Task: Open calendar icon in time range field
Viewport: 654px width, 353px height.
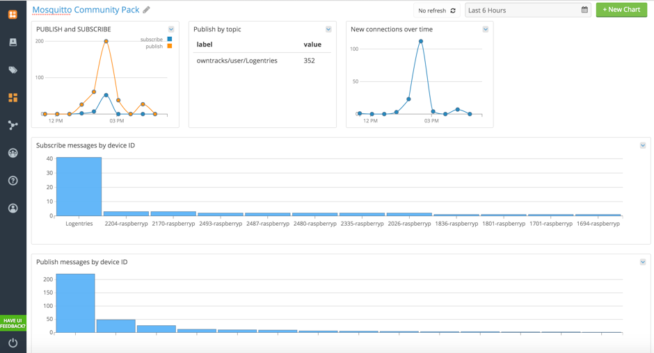Action: [584, 10]
